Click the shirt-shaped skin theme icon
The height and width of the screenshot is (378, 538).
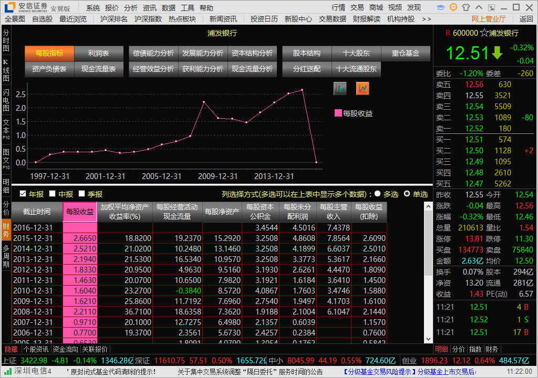click(466, 7)
